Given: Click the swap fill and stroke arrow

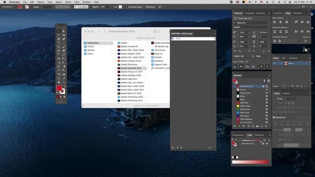Looking at the screenshot, I should click(64, 87).
